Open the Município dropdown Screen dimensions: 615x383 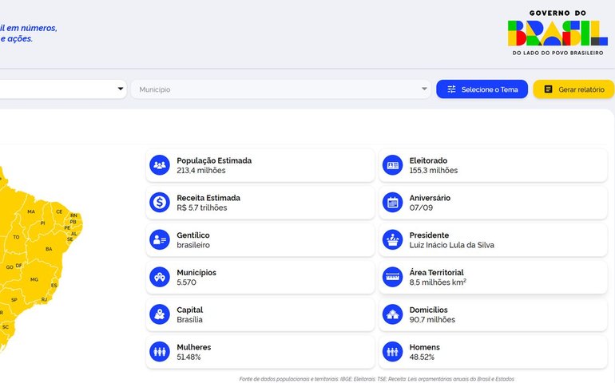[x=281, y=89]
